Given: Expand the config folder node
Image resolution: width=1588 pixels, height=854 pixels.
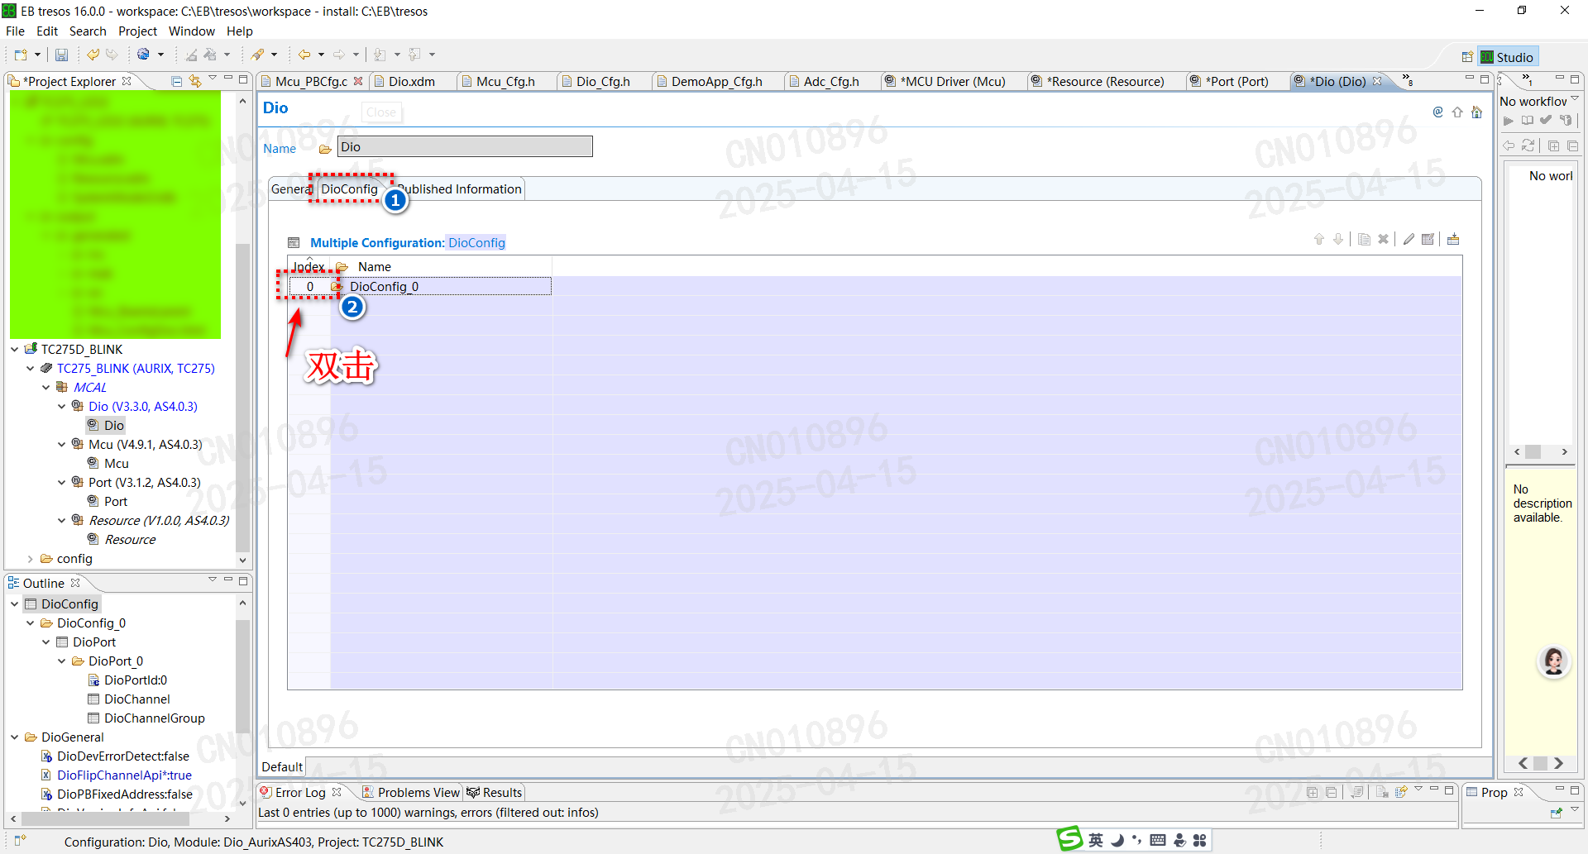Looking at the screenshot, I should pyautogui.click(x=30, y=559).
